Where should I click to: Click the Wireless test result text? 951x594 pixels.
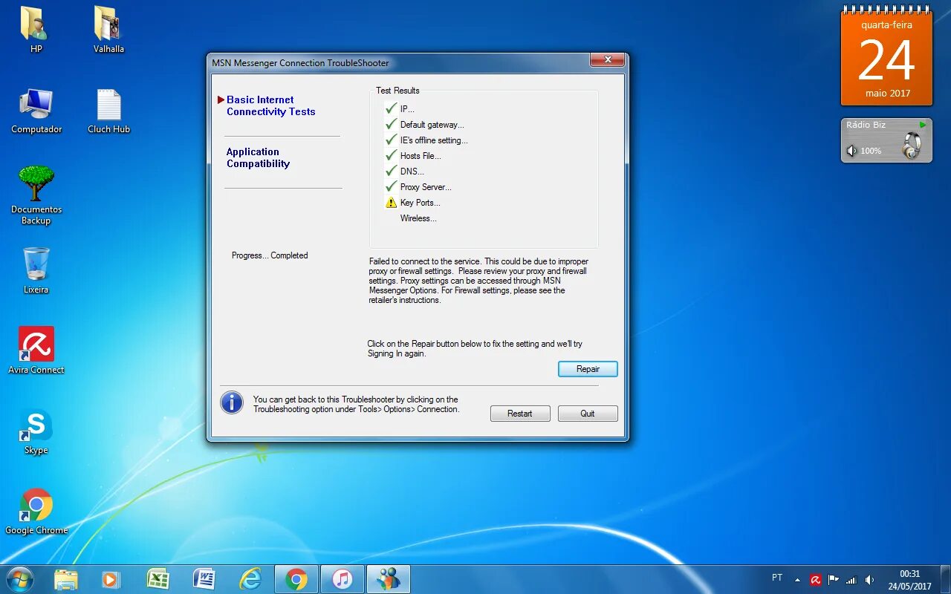(418, 218)
